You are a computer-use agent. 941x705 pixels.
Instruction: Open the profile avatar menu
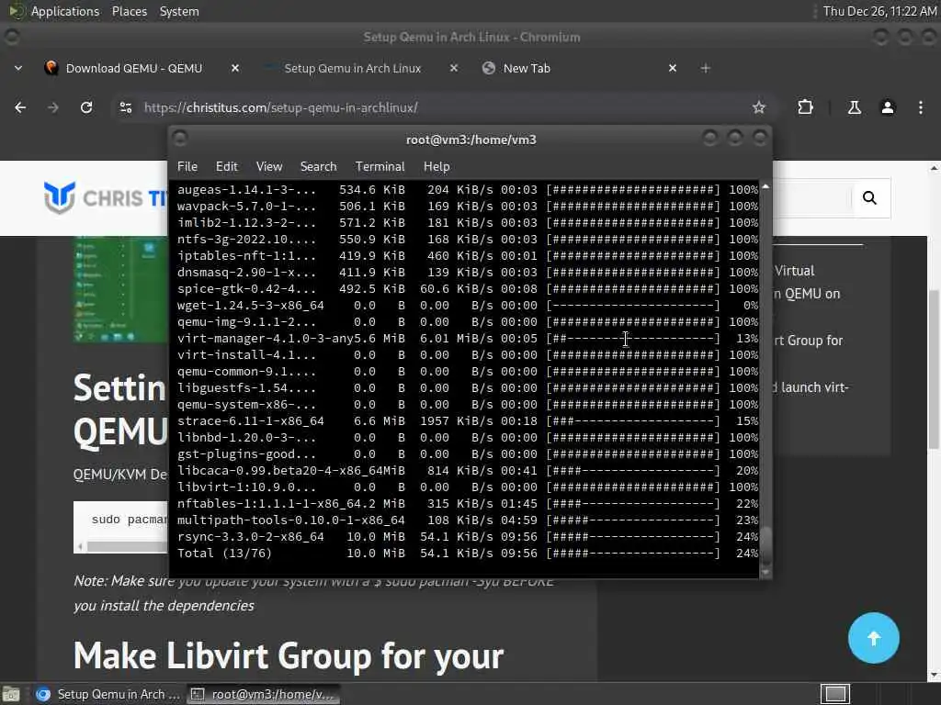tap(887, 107)
